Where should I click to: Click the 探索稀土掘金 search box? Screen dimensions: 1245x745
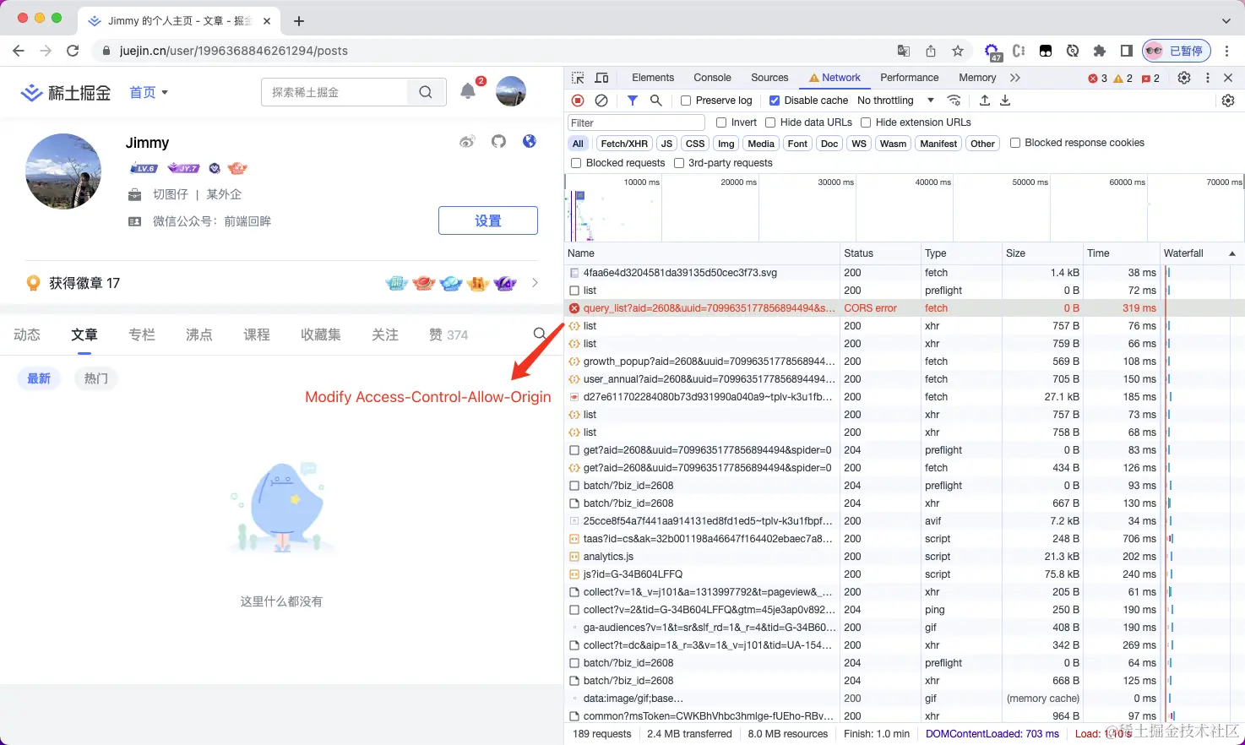pyautogui.click(x=334, y=92)
